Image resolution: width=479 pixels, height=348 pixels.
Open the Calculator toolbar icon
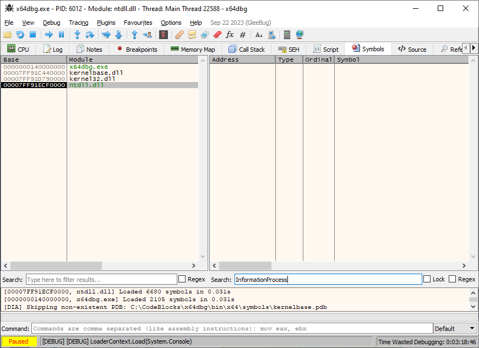[x=287, y=35]
